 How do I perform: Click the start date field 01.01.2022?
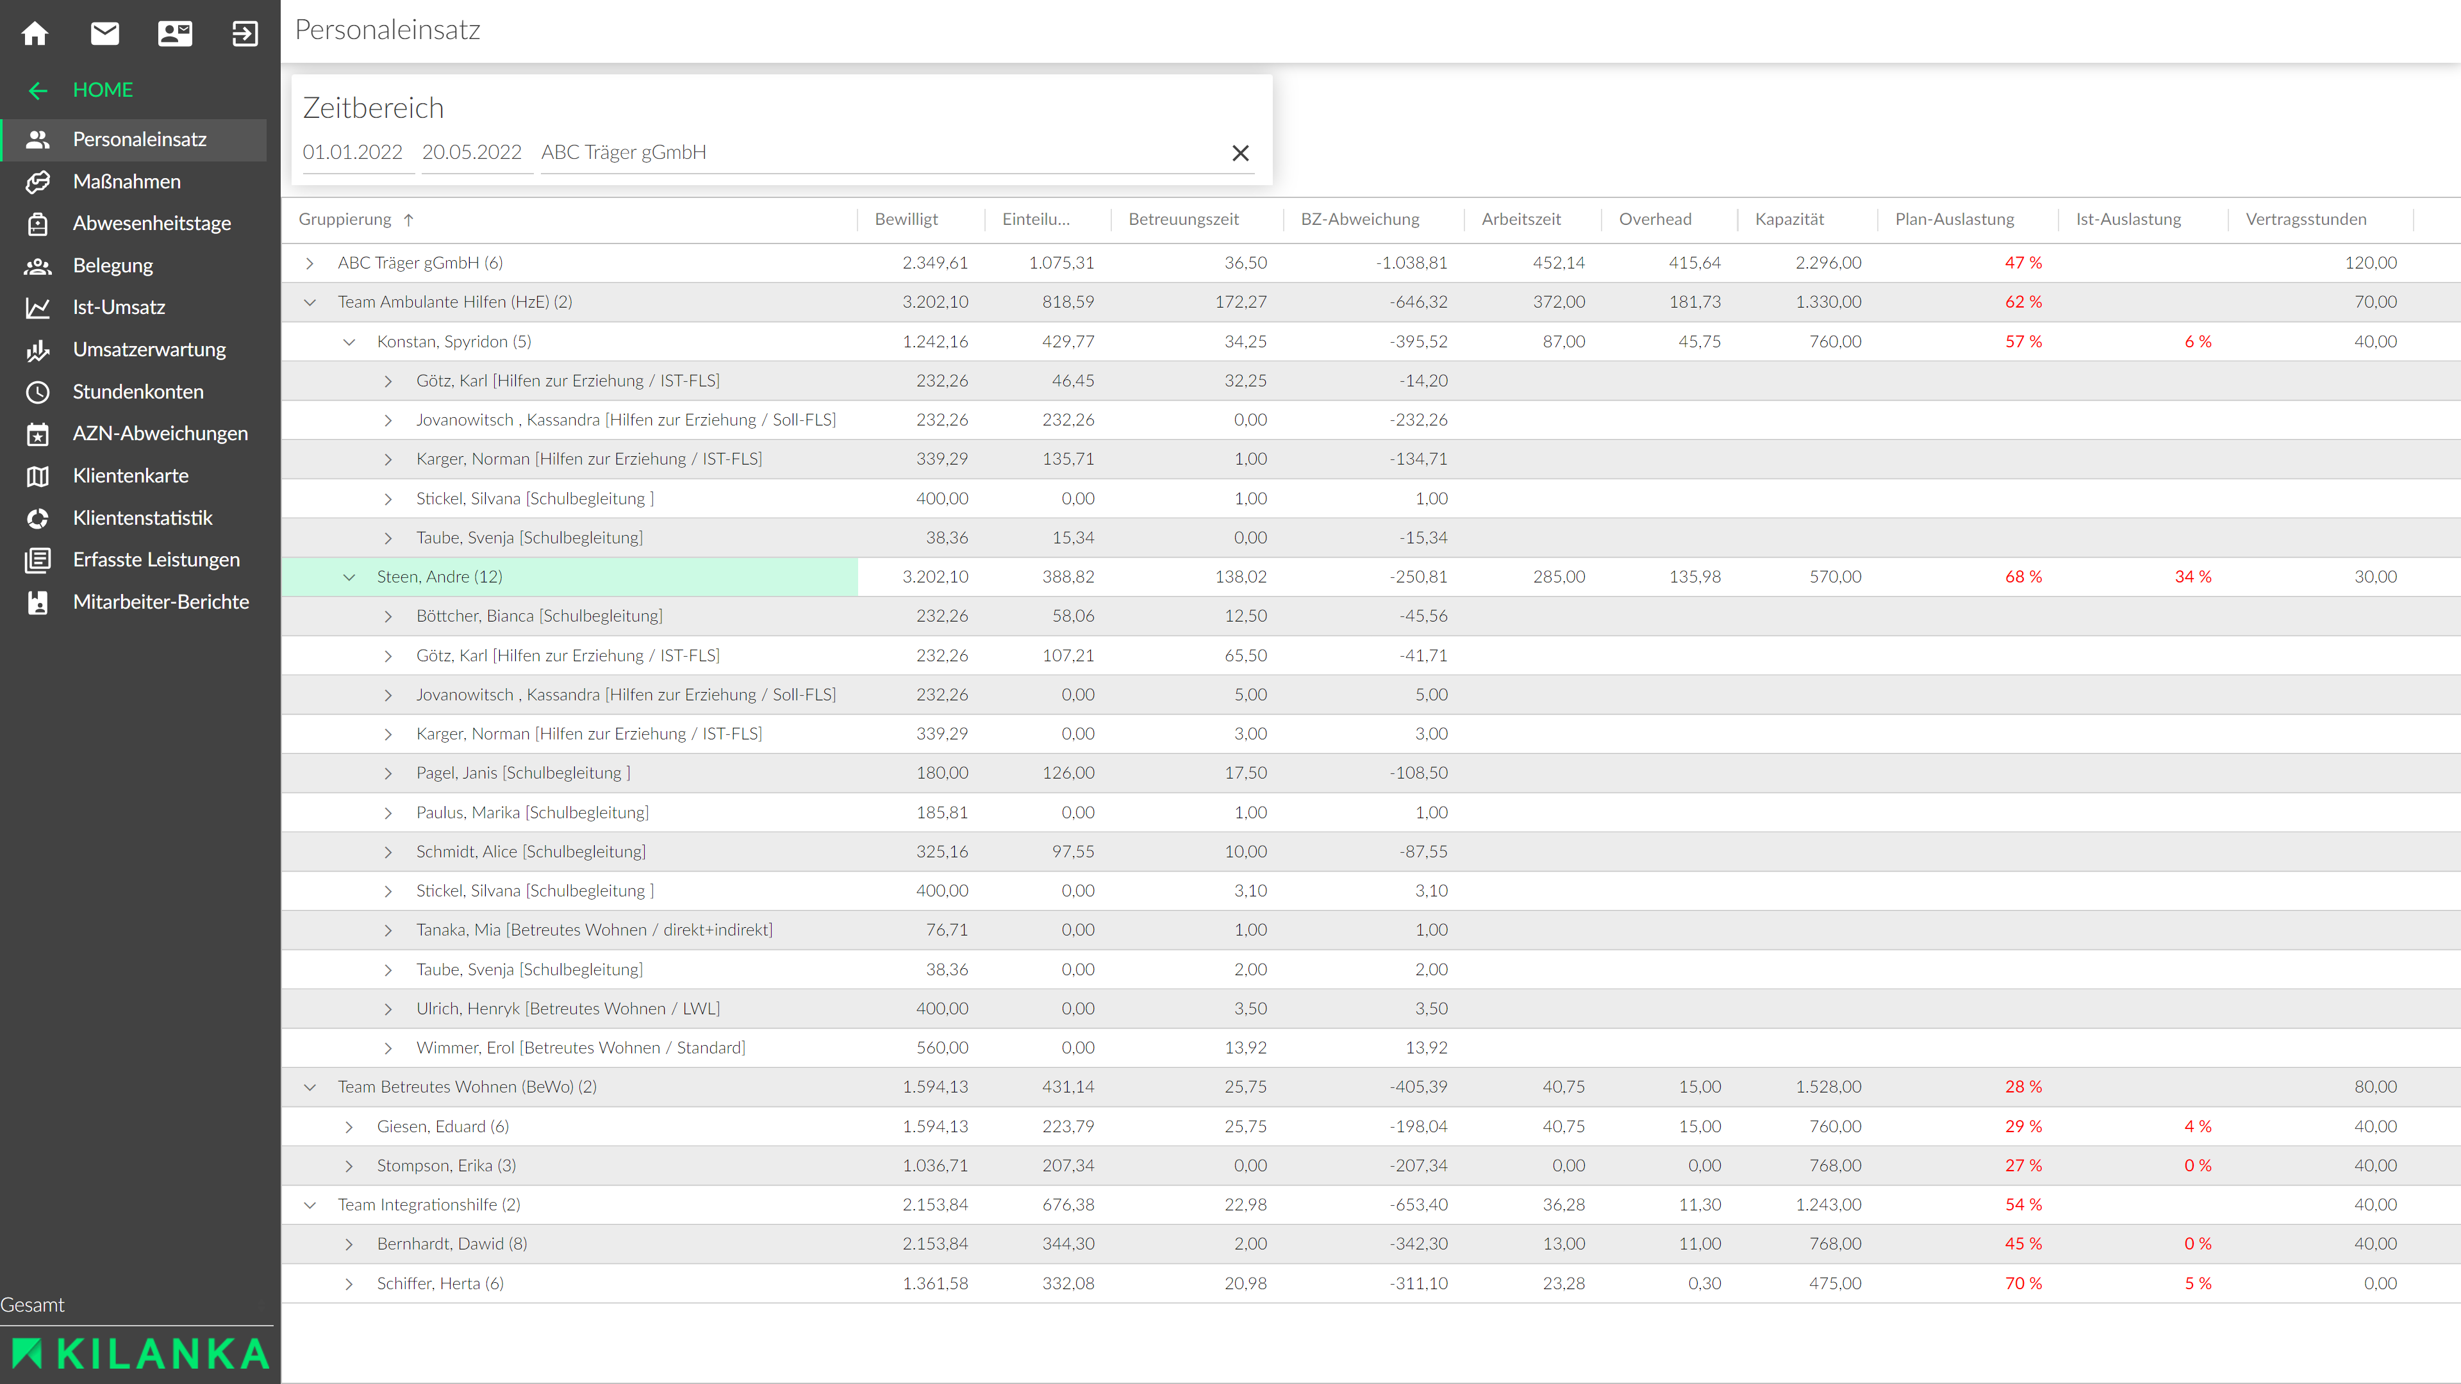pos(352,153)
